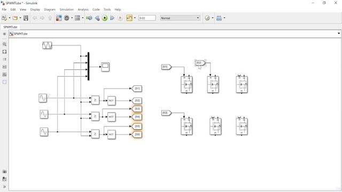The height and width of the screenshot is (192, 342).
Task: Select the Goto tag labeled S1
Action: pyautogui.click(x=137, y=89)
